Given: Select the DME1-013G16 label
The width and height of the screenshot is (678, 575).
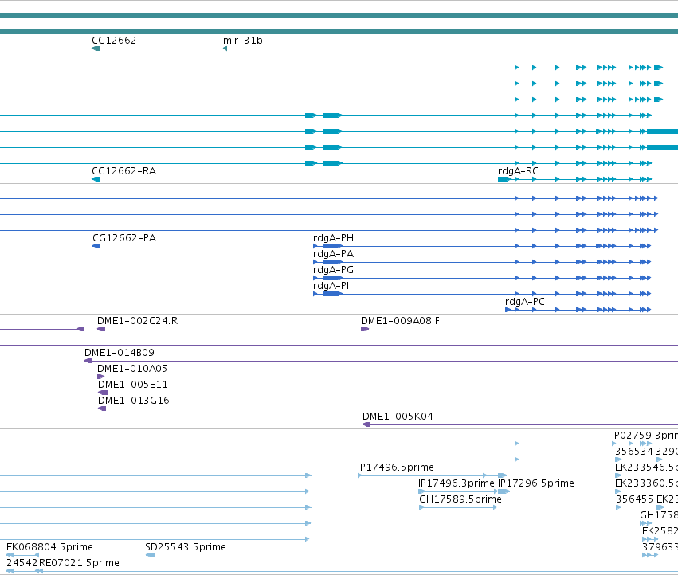Looking at the screenshot, I should coord(134,401).
